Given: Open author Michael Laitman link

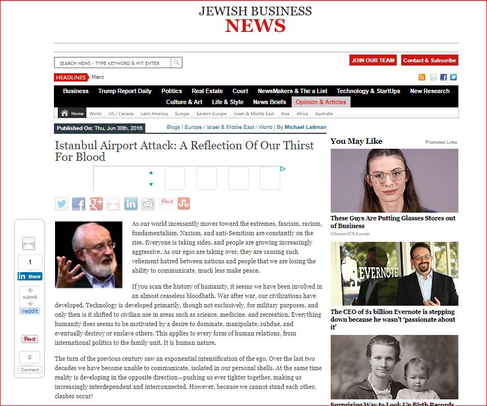Looking at the screenshot, I should 305,127.
